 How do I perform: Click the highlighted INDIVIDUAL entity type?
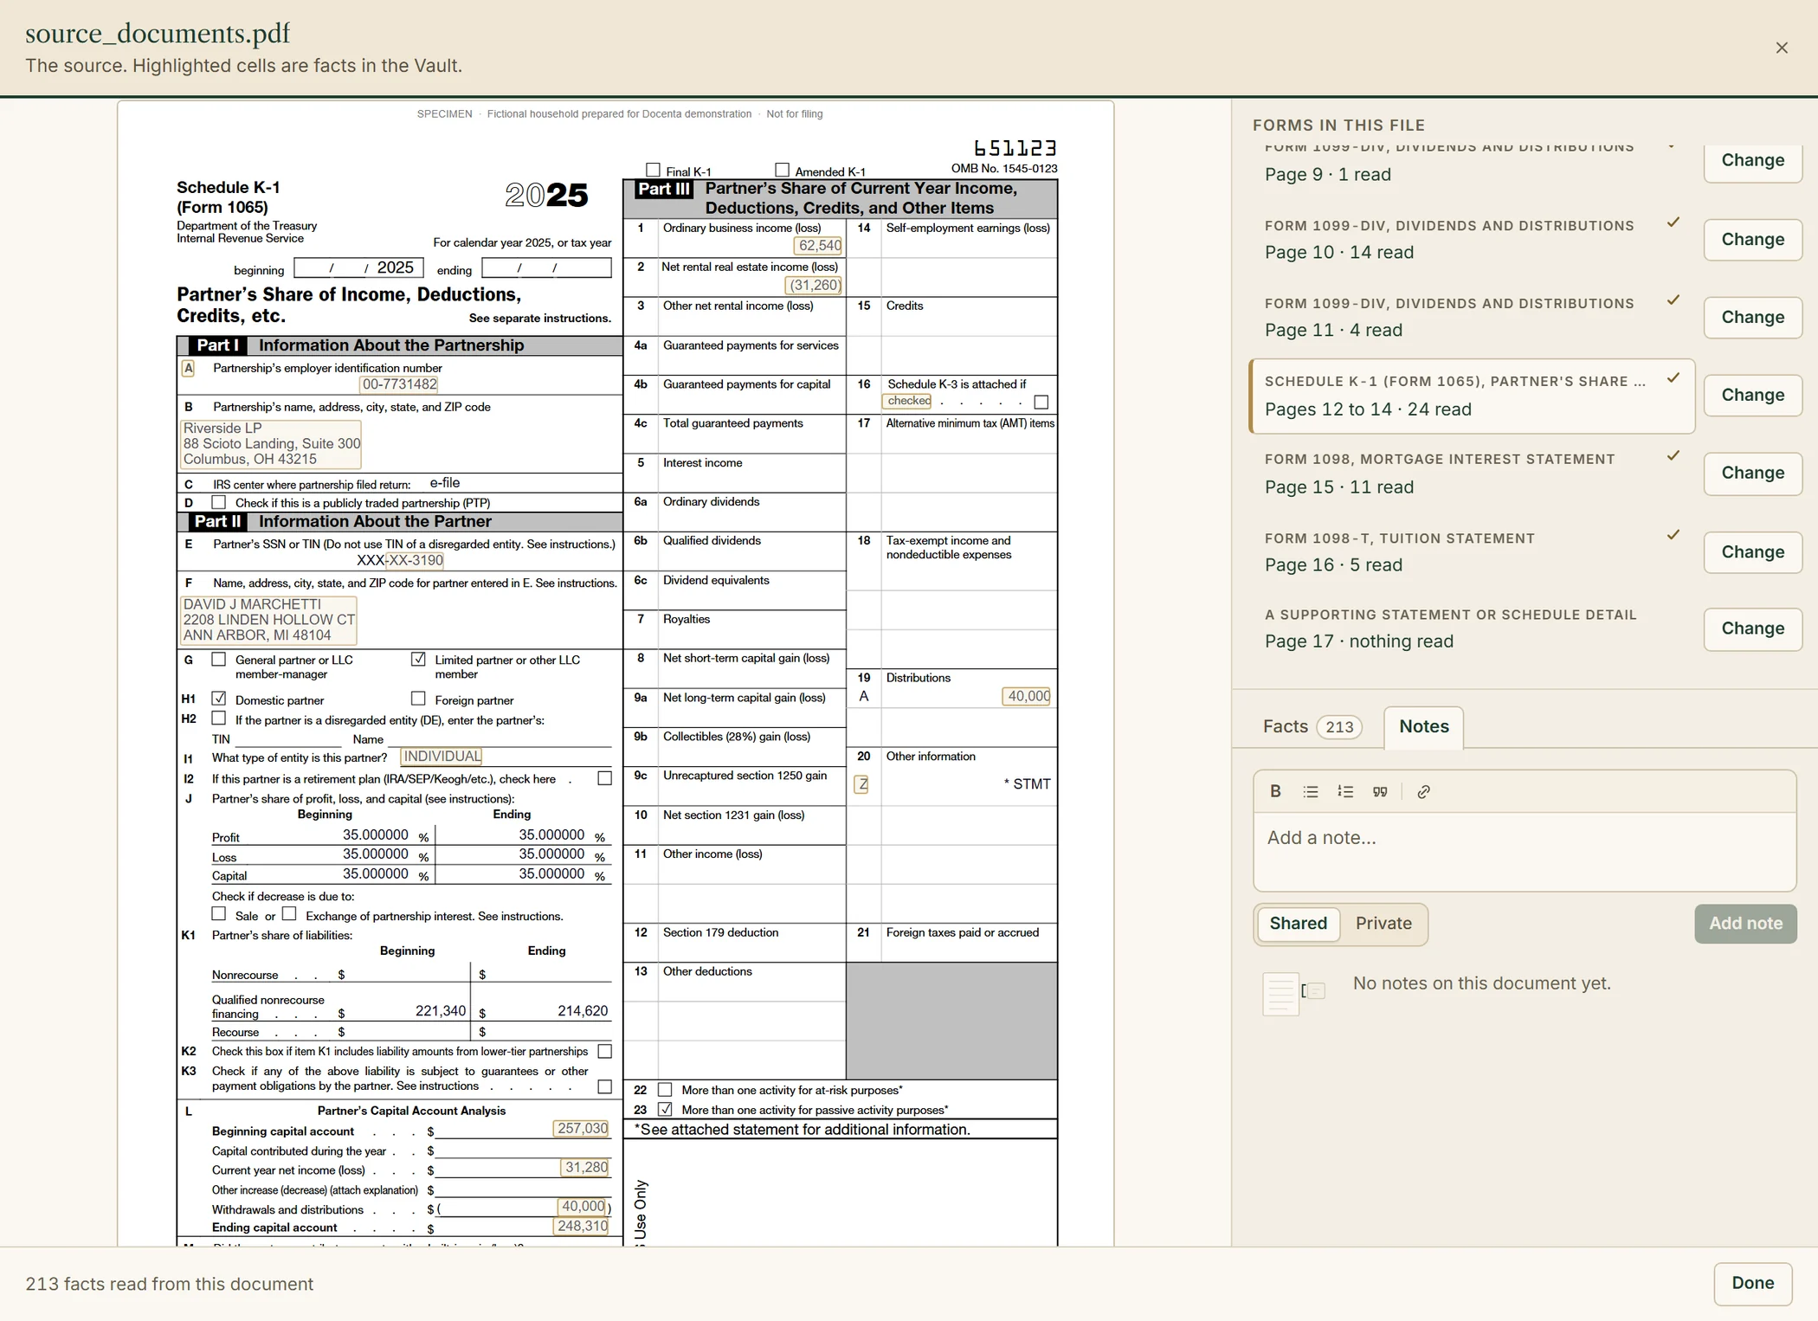pyautogui.click(x=442, y=757)
